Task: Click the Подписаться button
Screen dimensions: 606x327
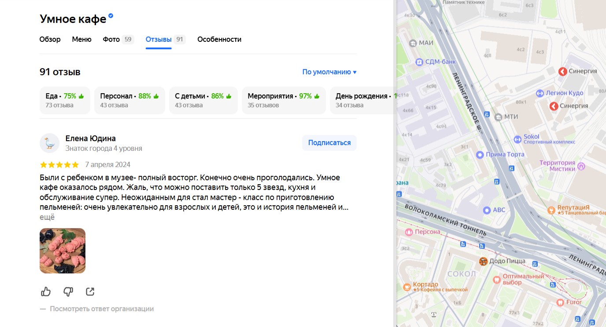Action: point(329,143)
